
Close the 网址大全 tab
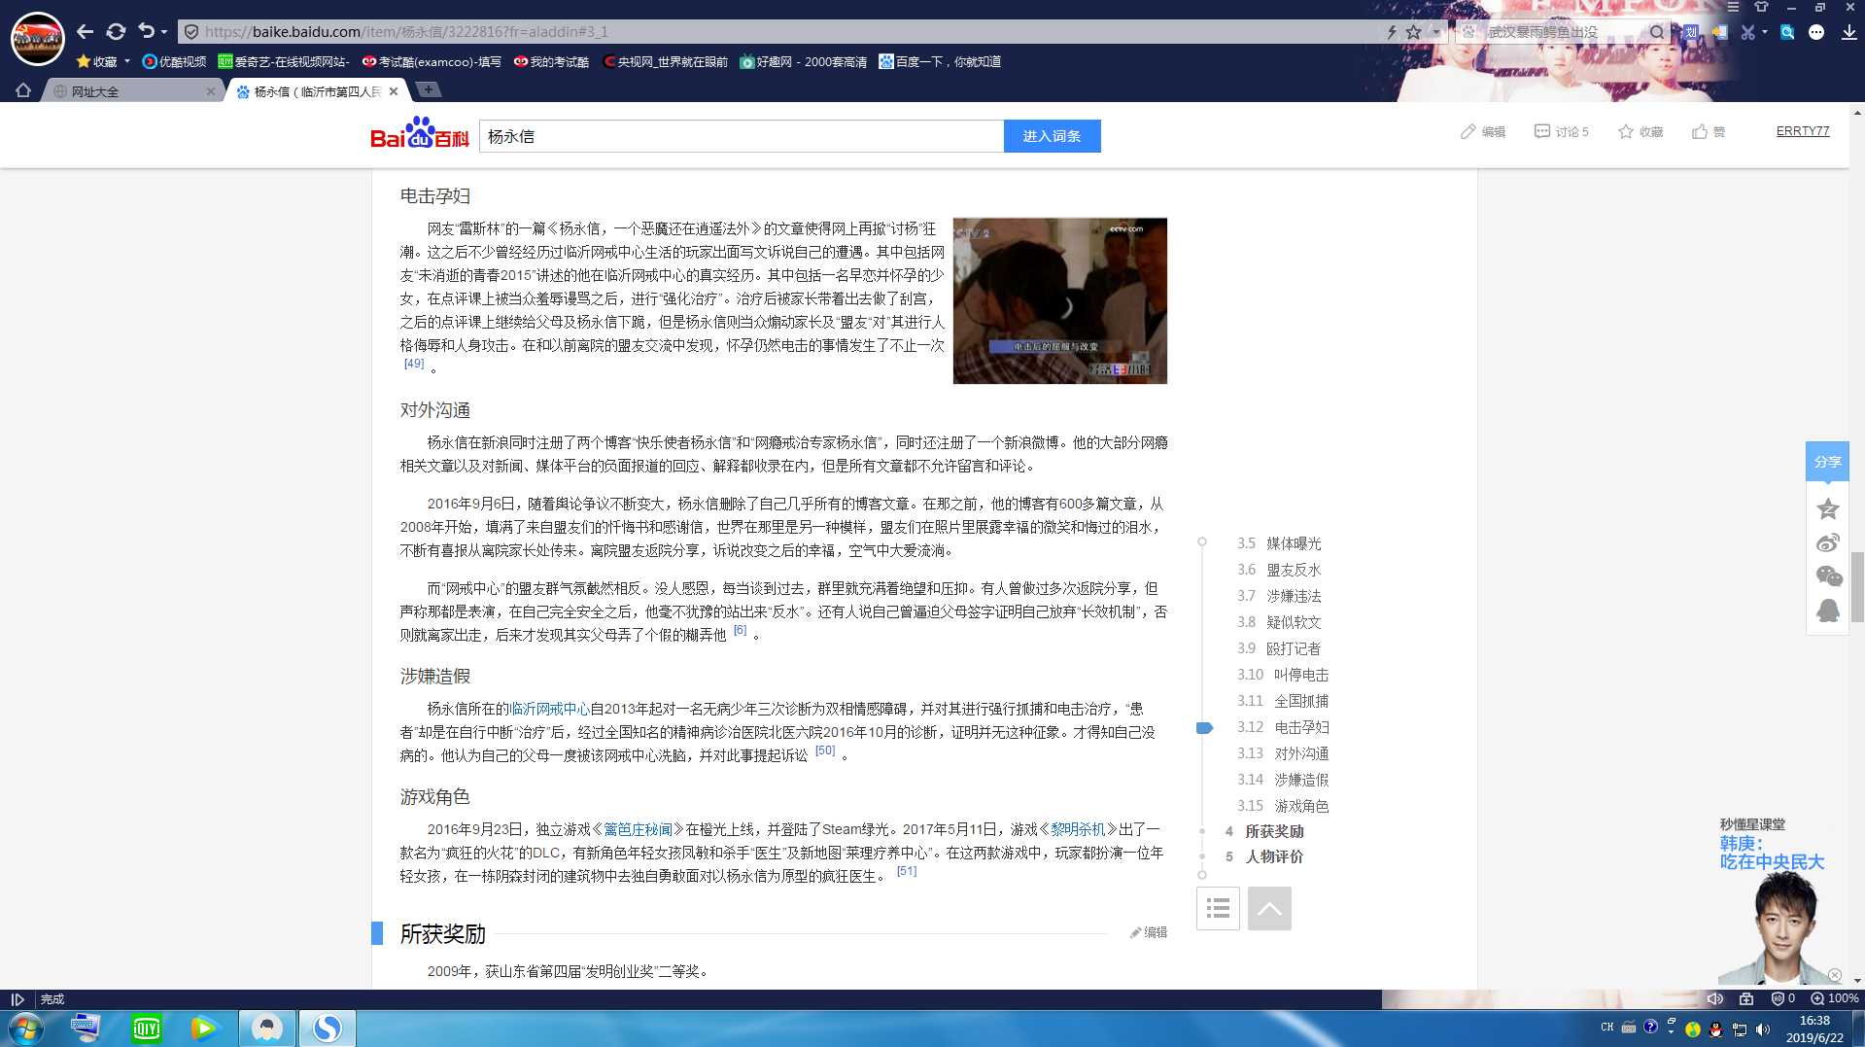pos(211,91)
